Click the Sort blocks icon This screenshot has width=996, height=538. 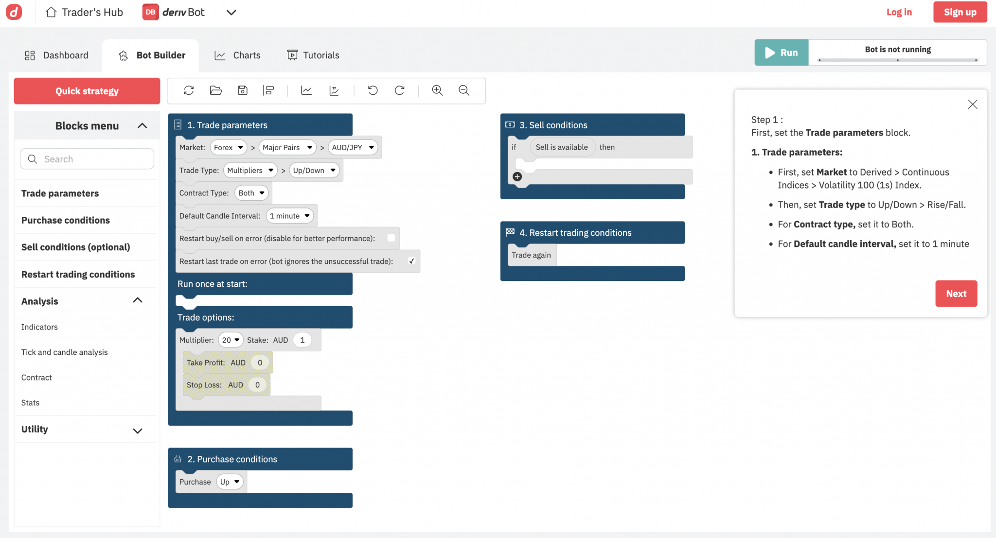coord(268,90)
